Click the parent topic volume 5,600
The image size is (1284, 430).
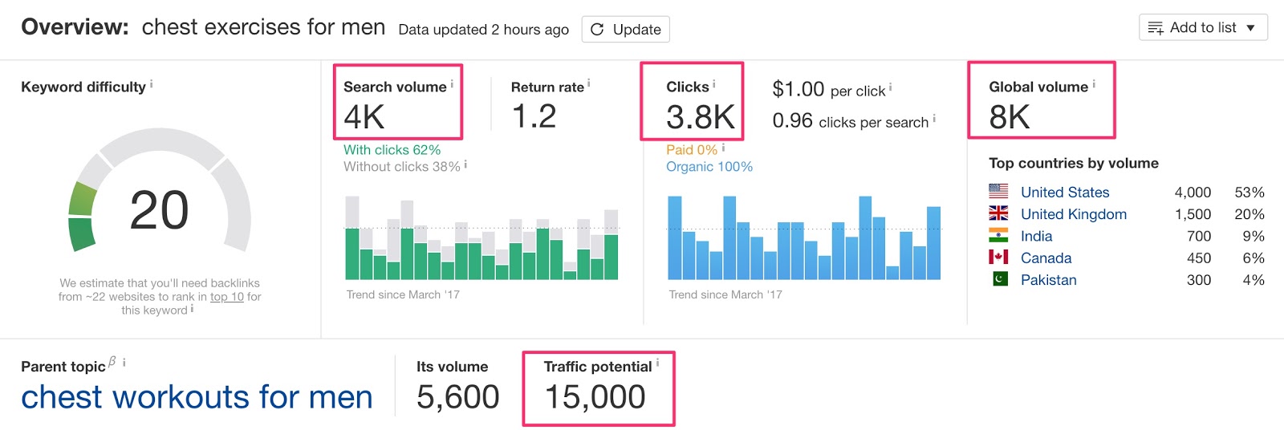[458, 397]
